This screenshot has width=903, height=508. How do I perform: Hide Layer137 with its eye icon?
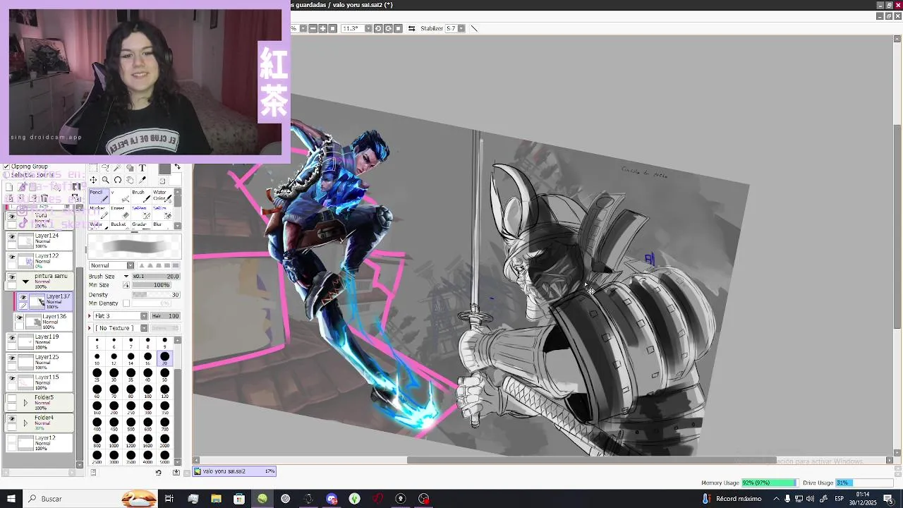coord(23,298)
